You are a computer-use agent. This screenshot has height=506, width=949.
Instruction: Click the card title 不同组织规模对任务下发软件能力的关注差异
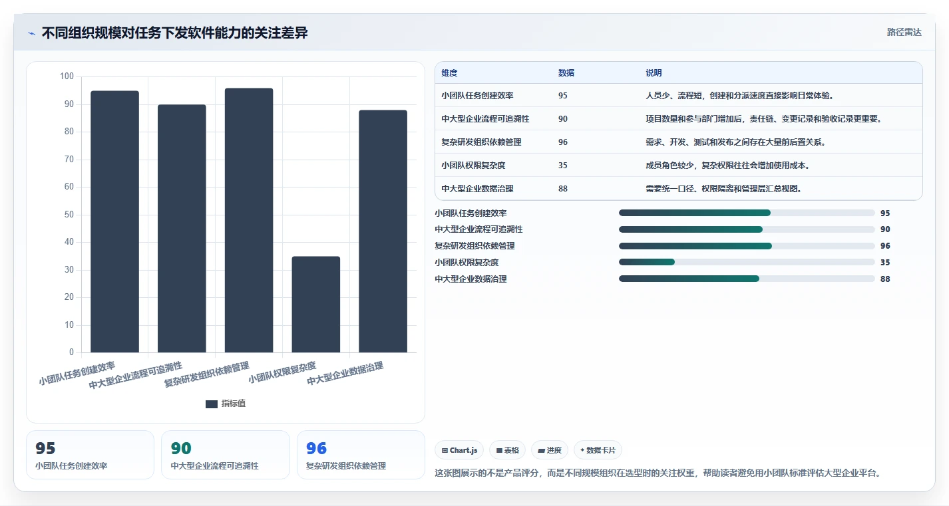click(174, 33)
